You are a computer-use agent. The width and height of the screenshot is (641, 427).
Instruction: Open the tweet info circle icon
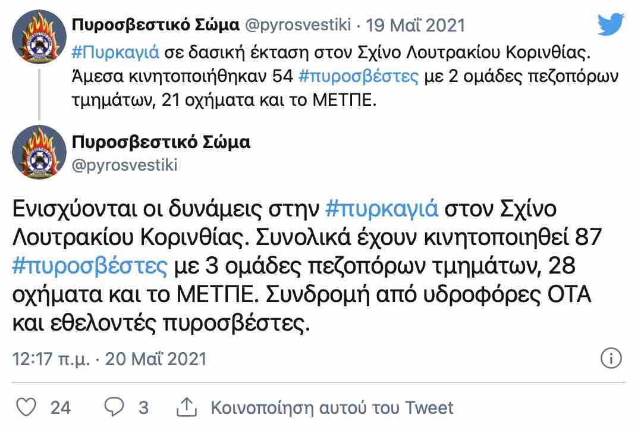pos(611,358)
